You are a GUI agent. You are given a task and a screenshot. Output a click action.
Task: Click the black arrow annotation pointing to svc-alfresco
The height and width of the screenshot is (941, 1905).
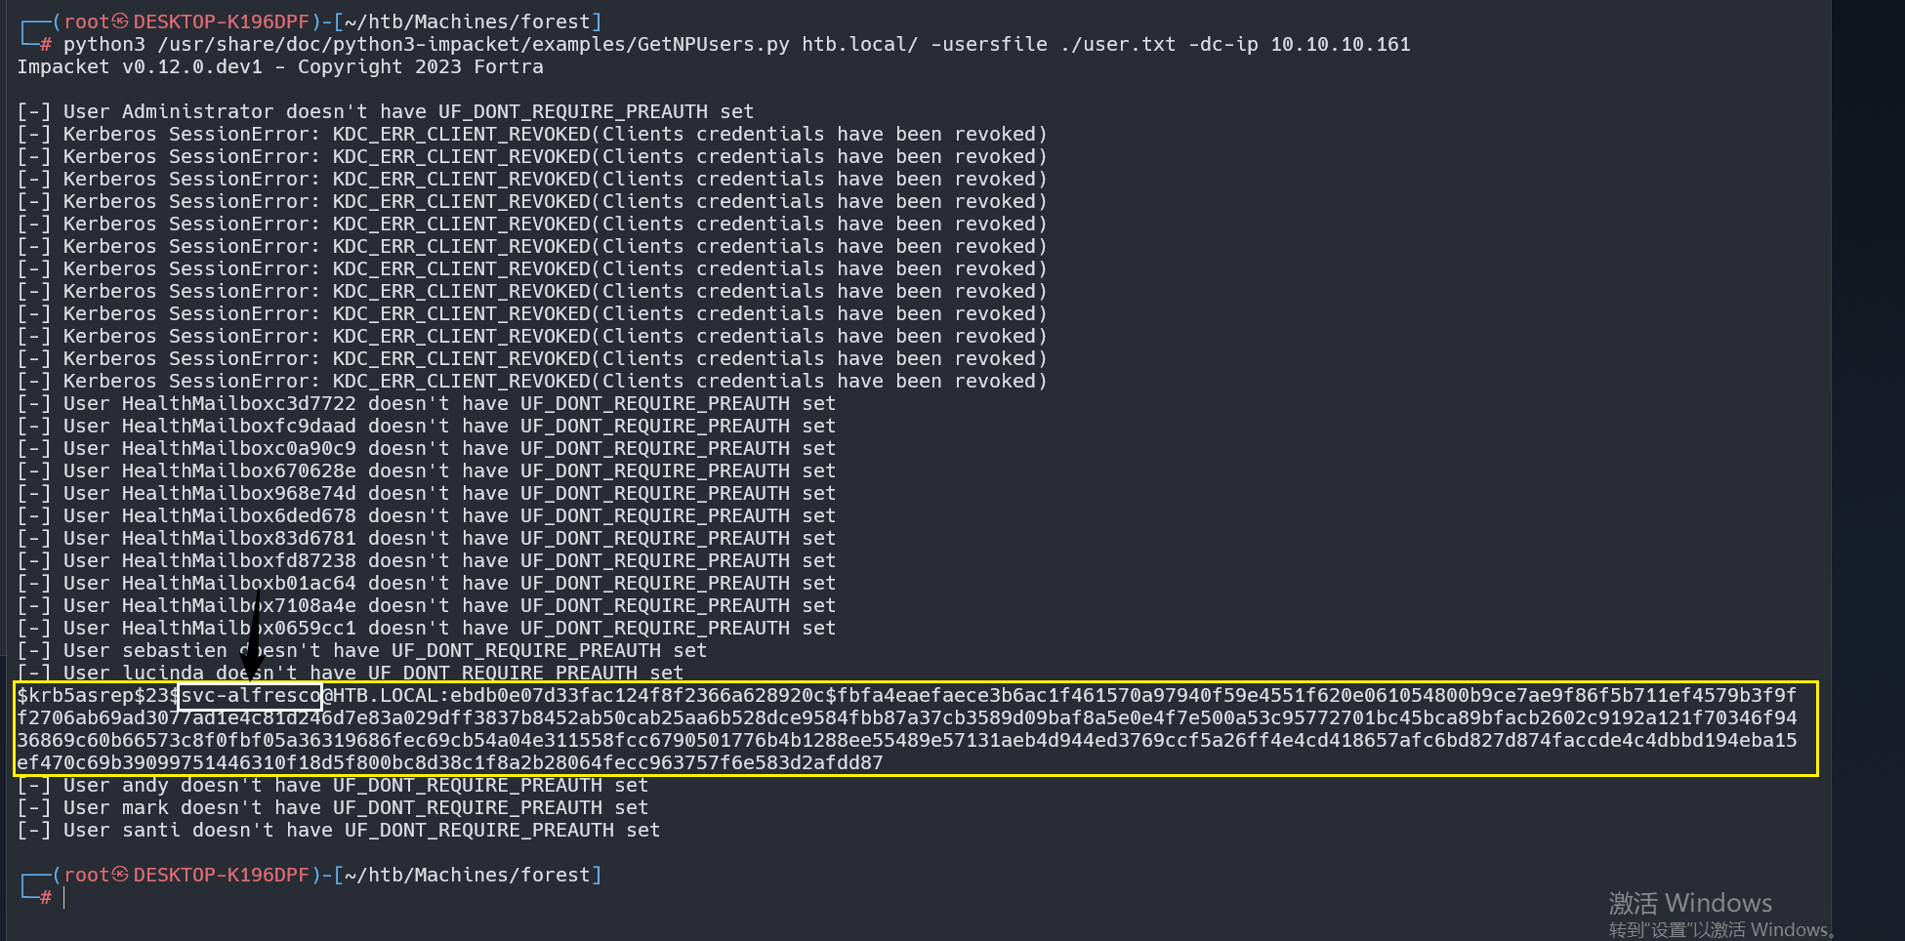click(253, 634)
